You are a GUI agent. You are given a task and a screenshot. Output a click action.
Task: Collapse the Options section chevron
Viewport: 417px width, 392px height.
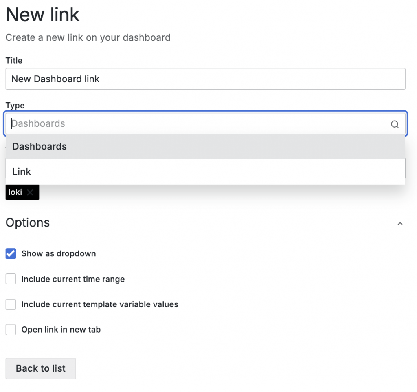point(400,223)
